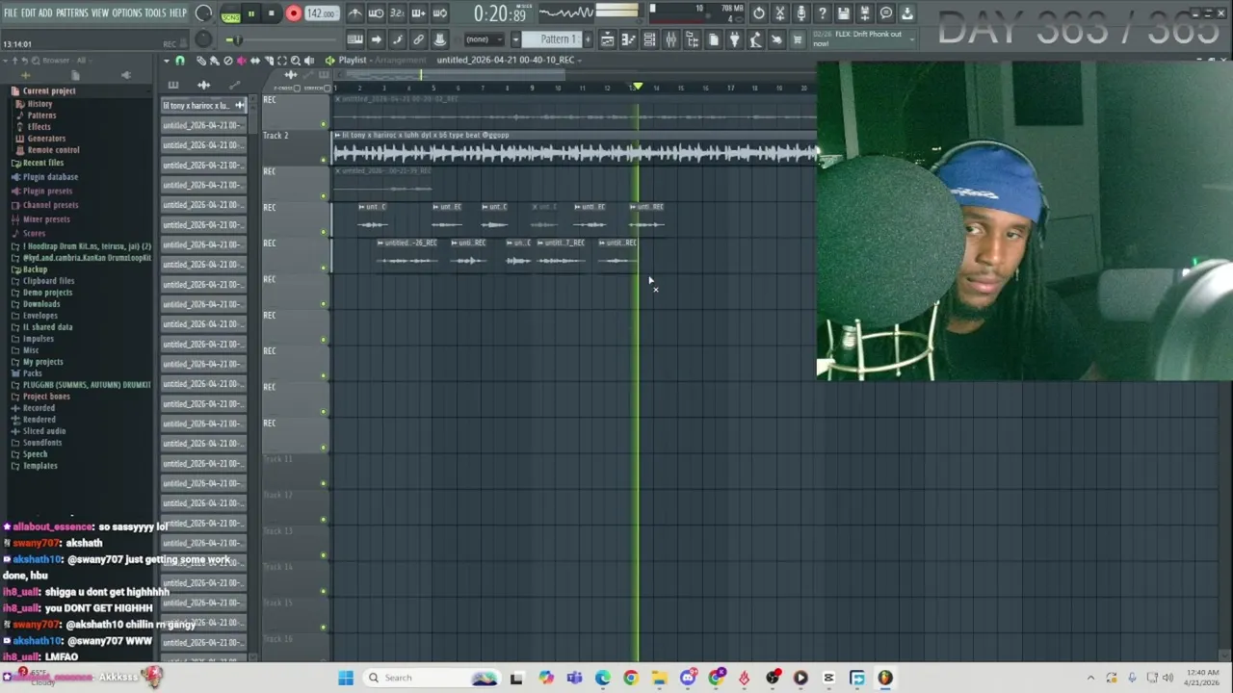Open the FILE menu
This screenshot has width=1233, height=693.
coord(11,13)
